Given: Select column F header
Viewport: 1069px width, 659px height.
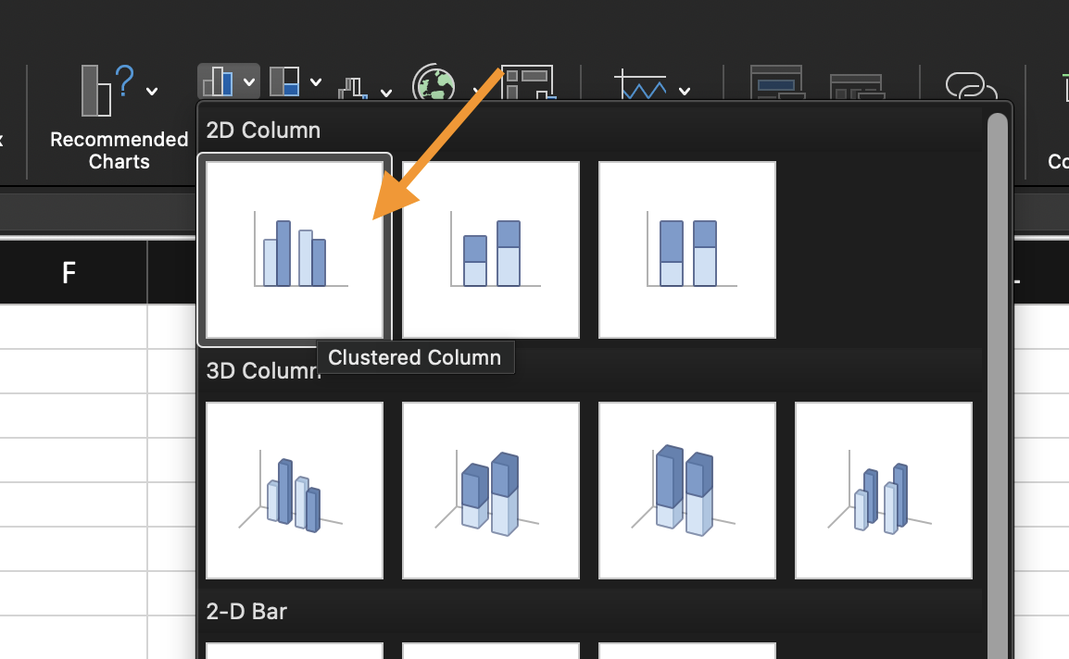Looking at the screenshot, I should 69,273.
